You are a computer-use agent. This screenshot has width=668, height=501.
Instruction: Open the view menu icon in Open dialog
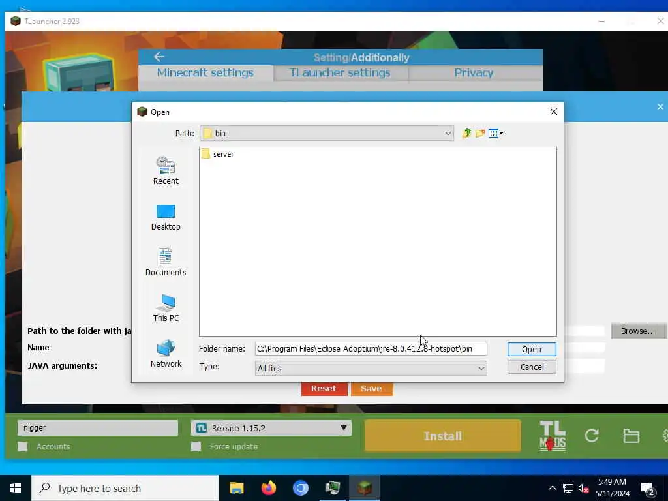tap(496, 133)
